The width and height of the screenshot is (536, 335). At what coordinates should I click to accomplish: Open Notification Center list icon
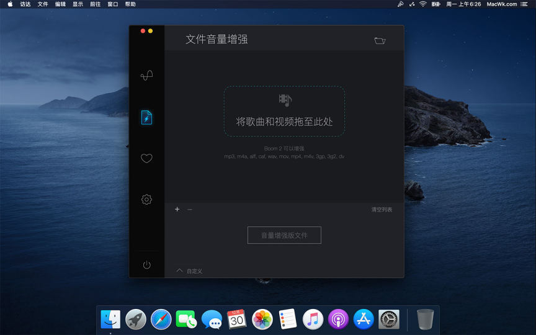524,4
